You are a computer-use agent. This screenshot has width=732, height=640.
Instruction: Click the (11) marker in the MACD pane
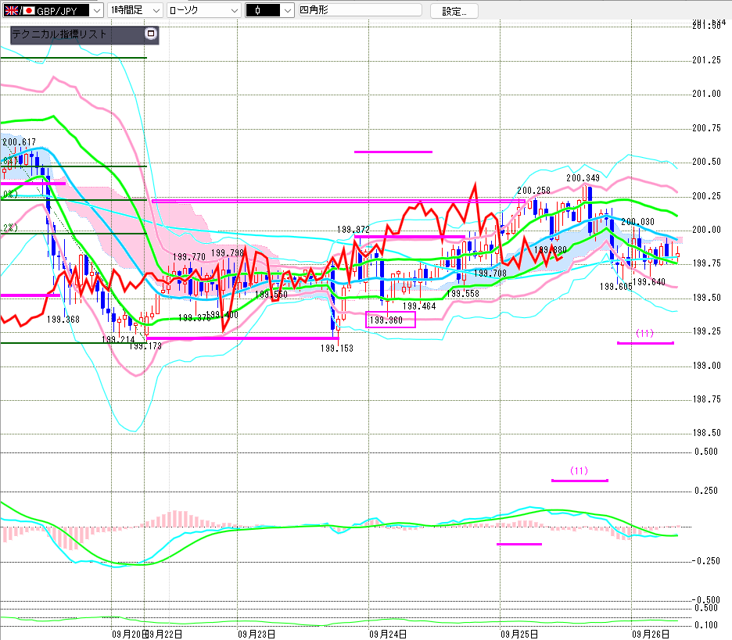(579, 471)
